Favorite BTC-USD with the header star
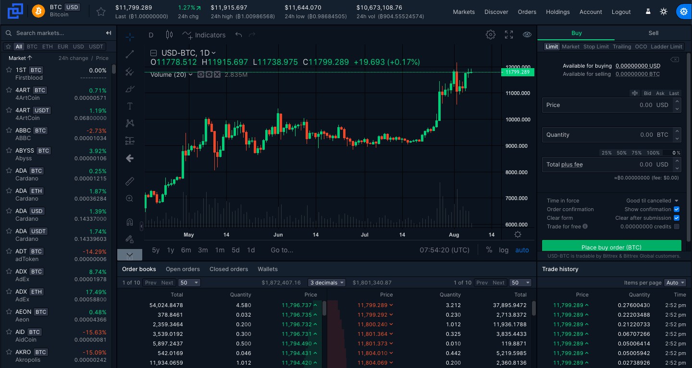Screen dimensions: 692x368 (101, 12)
